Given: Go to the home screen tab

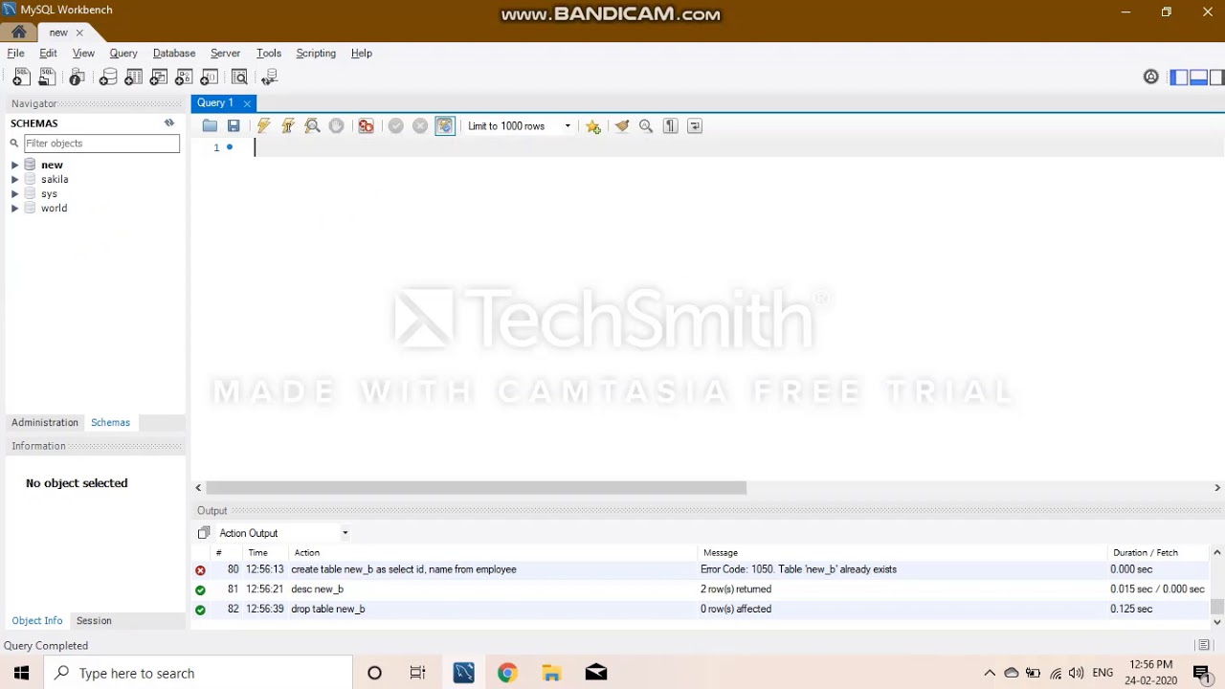Looking at the screenshot, I should 19,33.
